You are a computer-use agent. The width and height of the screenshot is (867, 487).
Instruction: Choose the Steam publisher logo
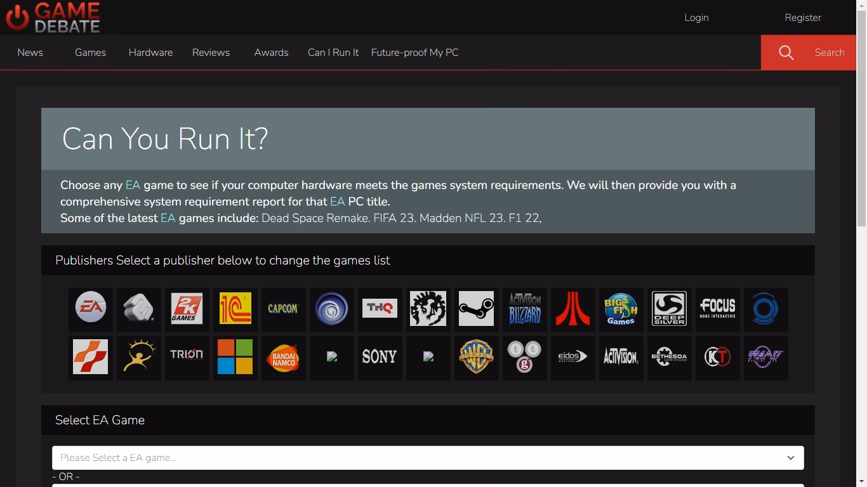(477, 309)
